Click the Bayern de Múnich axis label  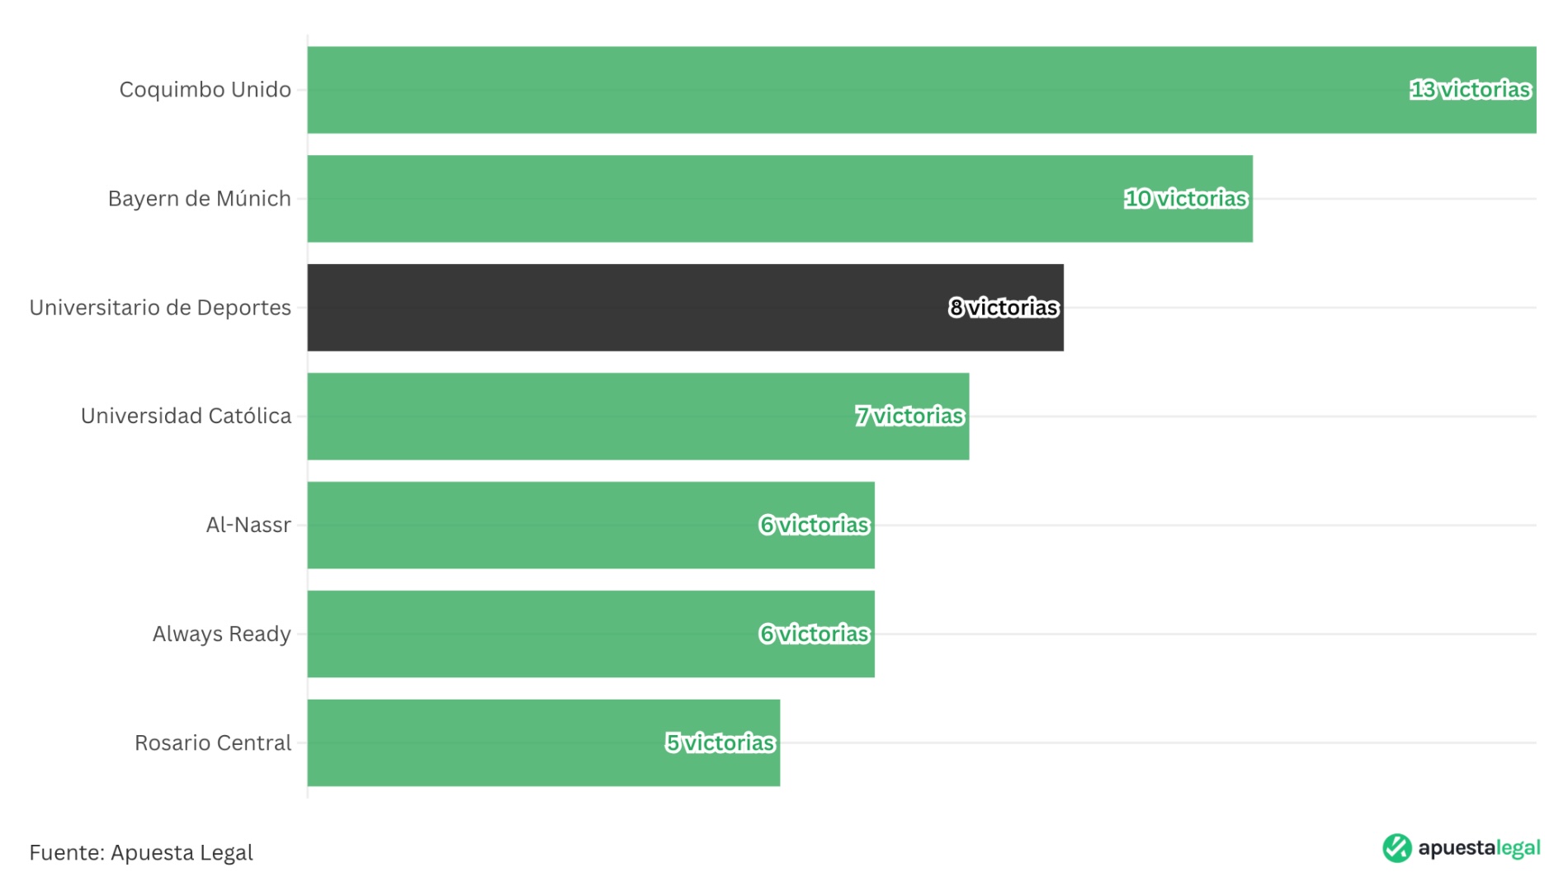pyautogui.click(x=200, y=199)
